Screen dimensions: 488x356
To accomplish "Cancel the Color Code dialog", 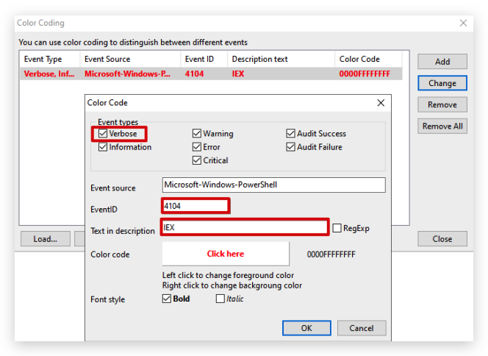I will point(362,328).
